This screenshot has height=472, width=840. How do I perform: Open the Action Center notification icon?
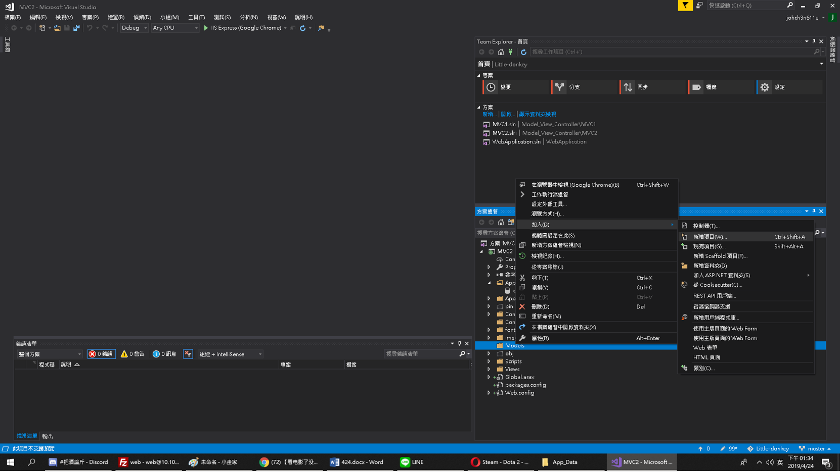(826, 462)
